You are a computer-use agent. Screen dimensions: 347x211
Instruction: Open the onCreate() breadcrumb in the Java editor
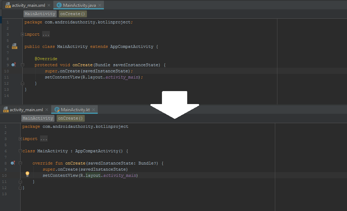(73, 13)
